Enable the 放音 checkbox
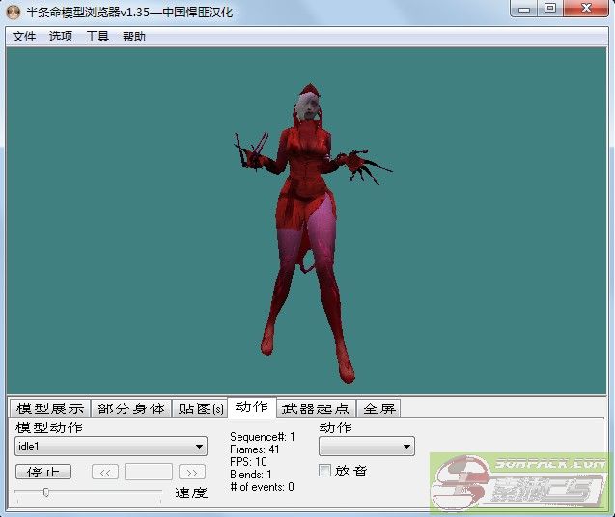The height and width of the screenshot is (517, 615). point(324,471)
